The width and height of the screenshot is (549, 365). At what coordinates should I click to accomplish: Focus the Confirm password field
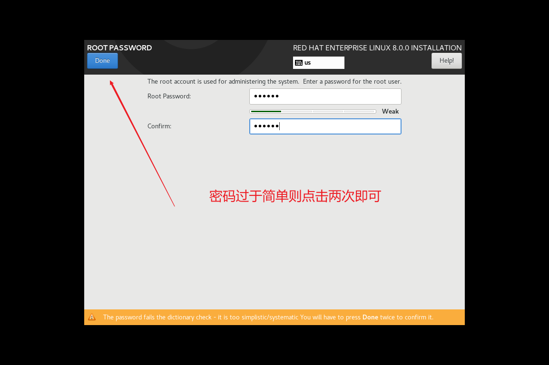click(325, 126)
